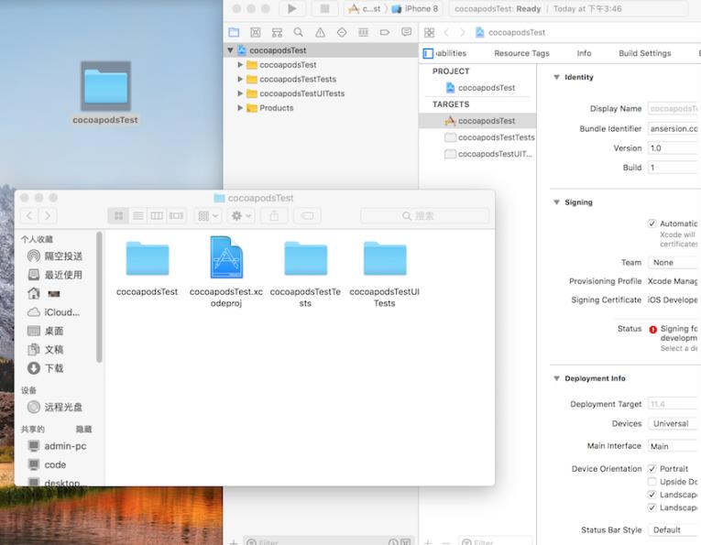Click AirDrop (隔空投送) in Finder sidebar
Viewport: 701px width, 545px height.
click(x=62, y=256)
